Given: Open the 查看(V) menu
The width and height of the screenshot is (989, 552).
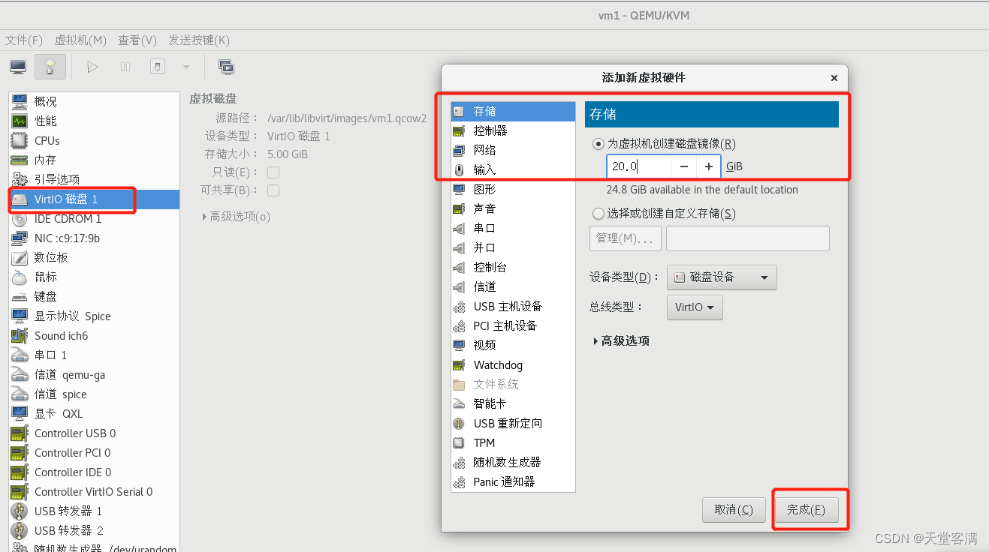Looking at the screenshot, I should coord(137,40).
